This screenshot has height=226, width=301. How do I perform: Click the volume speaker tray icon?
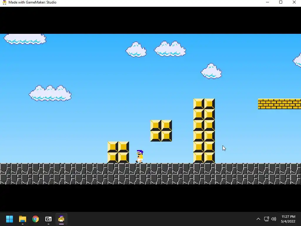pos(274,219)
